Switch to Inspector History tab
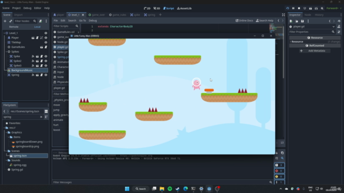Screen dimensions: 344x193 (319, 15)
